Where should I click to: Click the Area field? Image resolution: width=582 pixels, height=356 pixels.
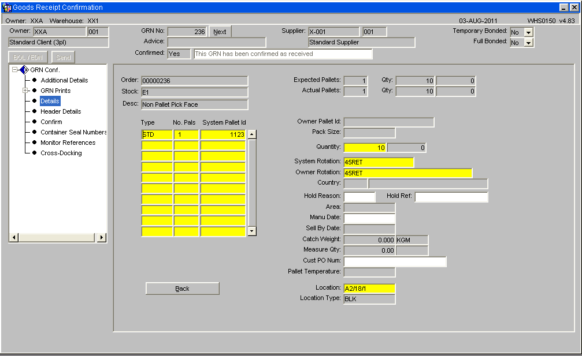pyautogui.click(x=369, y=208)
